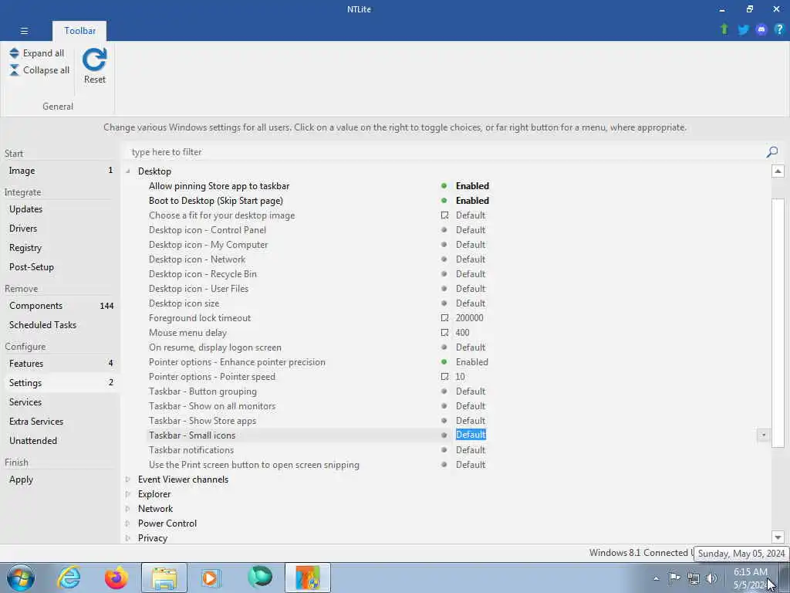Click the scrollbar up arrow
790x593 pixels.
click(778, 171)
